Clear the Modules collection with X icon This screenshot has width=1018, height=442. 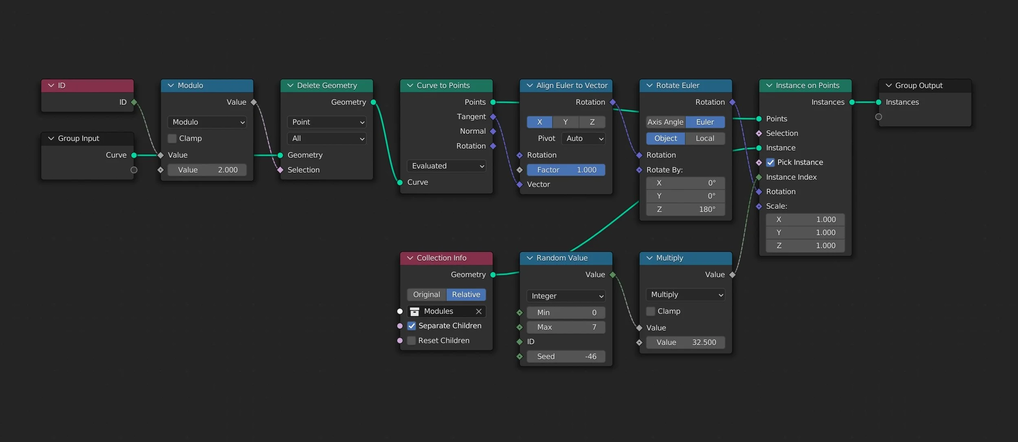478,311
